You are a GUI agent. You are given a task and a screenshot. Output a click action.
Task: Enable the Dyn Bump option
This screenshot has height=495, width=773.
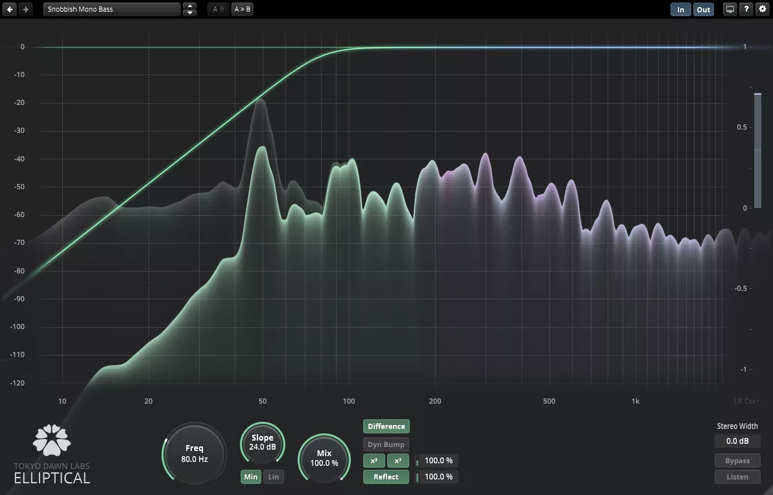pos(386,444)
